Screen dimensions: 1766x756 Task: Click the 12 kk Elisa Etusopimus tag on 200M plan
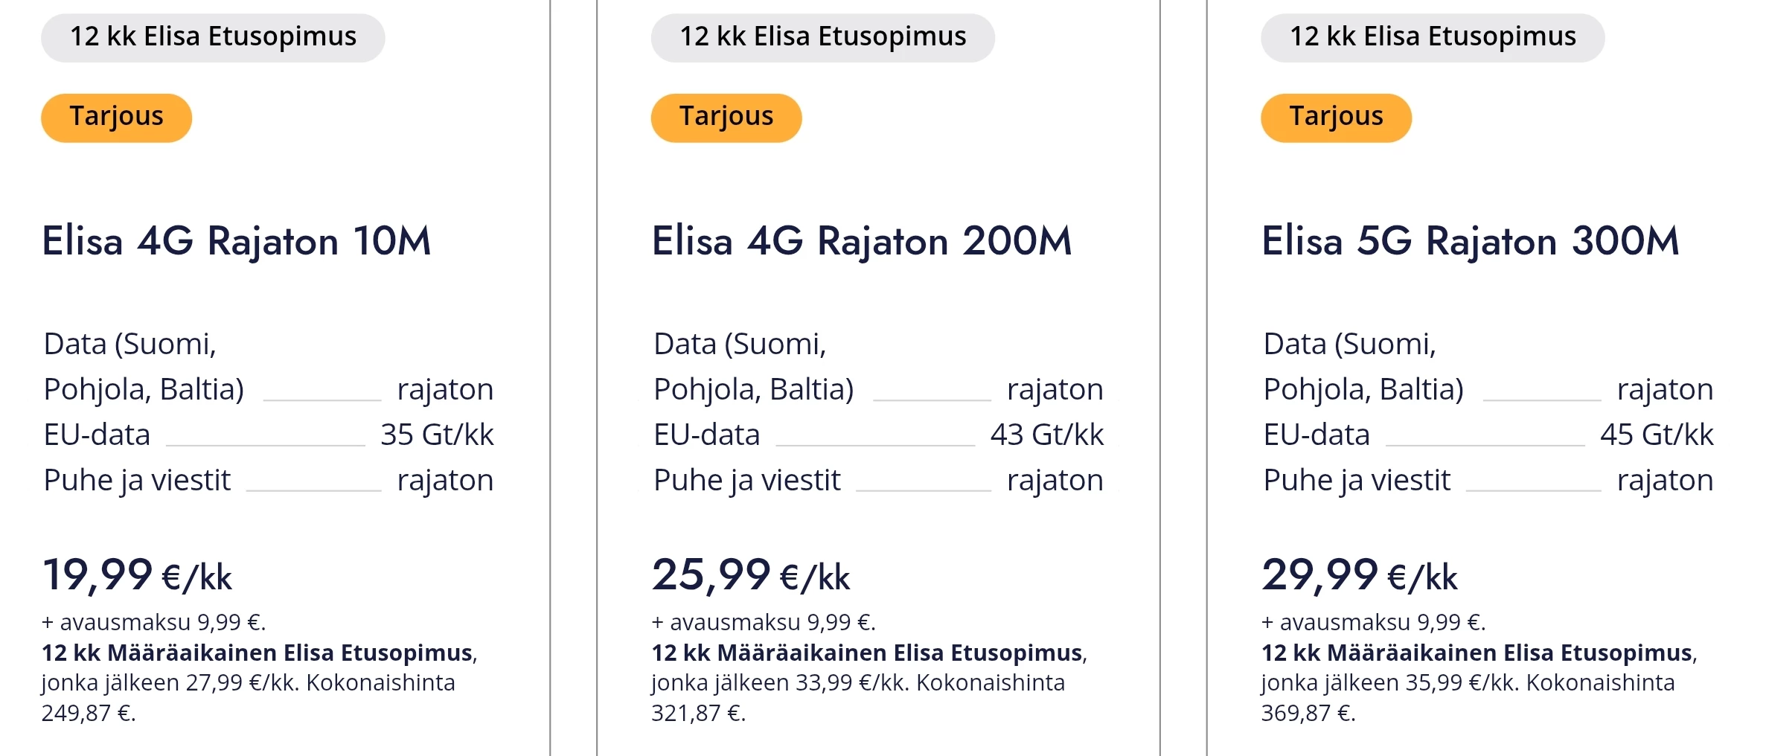click(822, 37)
